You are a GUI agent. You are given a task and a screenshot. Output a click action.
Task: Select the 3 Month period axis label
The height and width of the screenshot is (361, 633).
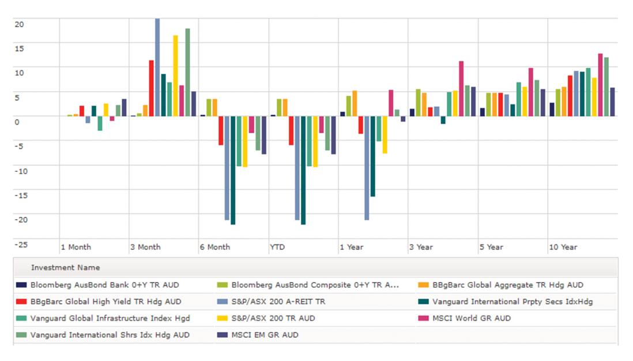coord(145,247)
